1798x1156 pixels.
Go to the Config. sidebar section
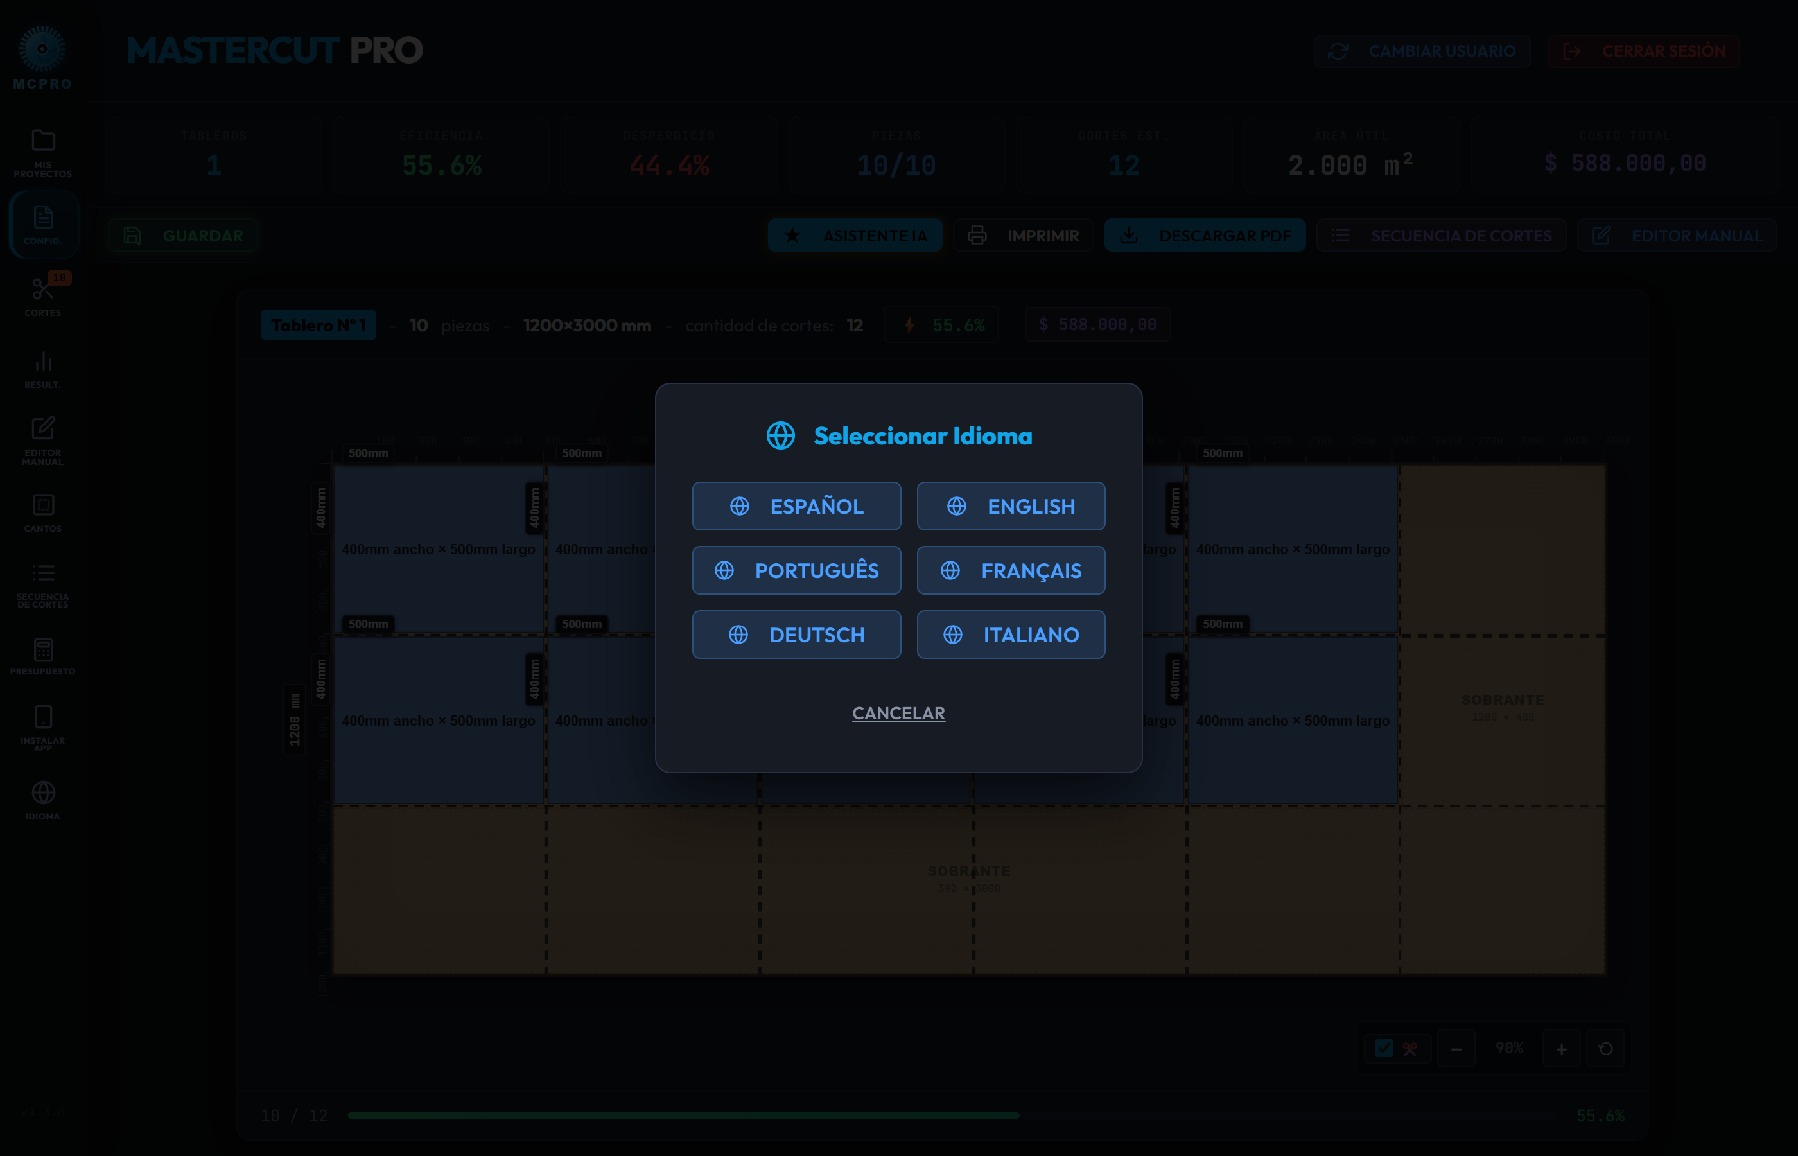(43, 224)
